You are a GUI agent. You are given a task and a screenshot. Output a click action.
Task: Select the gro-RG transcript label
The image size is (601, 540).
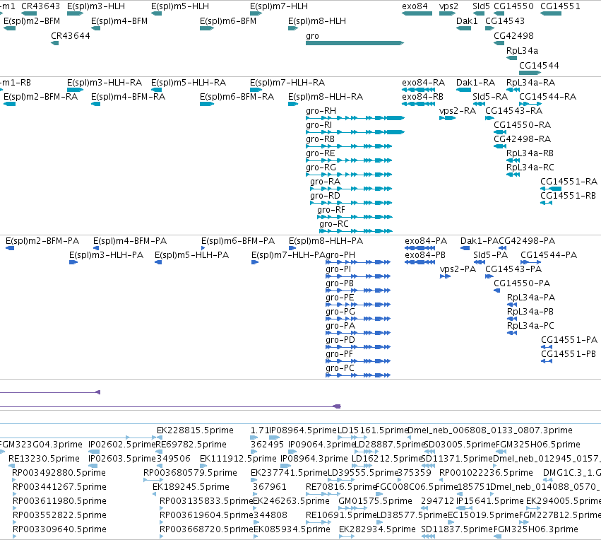pyautogui.click(x=321, y=168)
